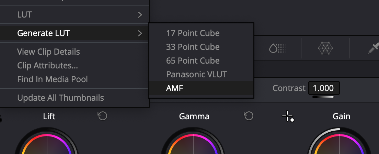Expand the LUT submenu arrow
The image size is (379, 154).
pyautogui.click(x=140, y=15)
